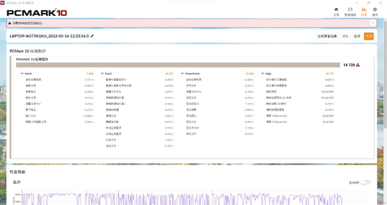387x205 pixels.
Task: Collapse the Word results section
Action: pos(22,74)
